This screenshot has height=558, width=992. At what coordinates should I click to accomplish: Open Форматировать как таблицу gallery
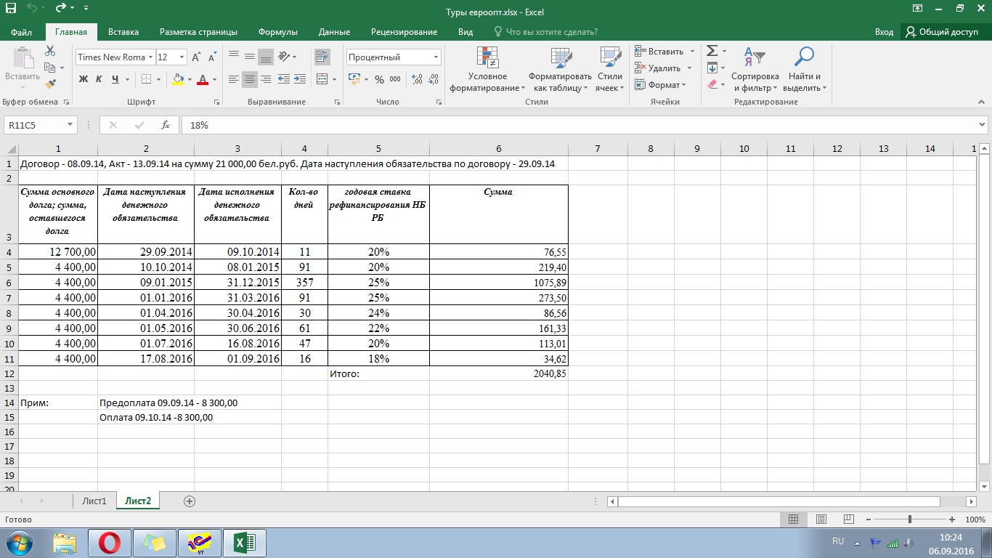tap(560, 69)
